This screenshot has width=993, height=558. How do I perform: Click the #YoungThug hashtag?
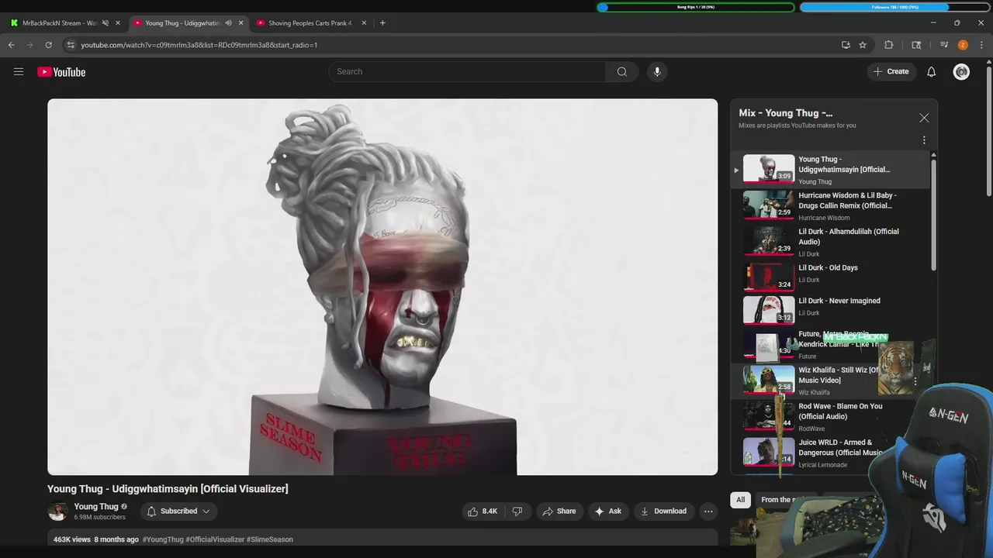(163, 539)
